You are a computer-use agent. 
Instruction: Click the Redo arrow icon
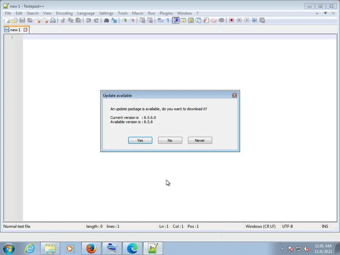coord(96,20)
